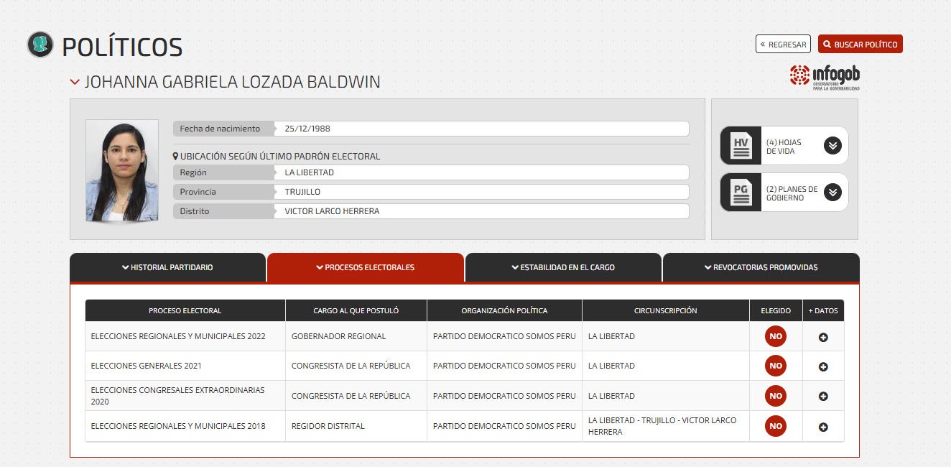Click the Regresar button
The height and width of the screenshot is (467, 951).
[x=782, y=45]
